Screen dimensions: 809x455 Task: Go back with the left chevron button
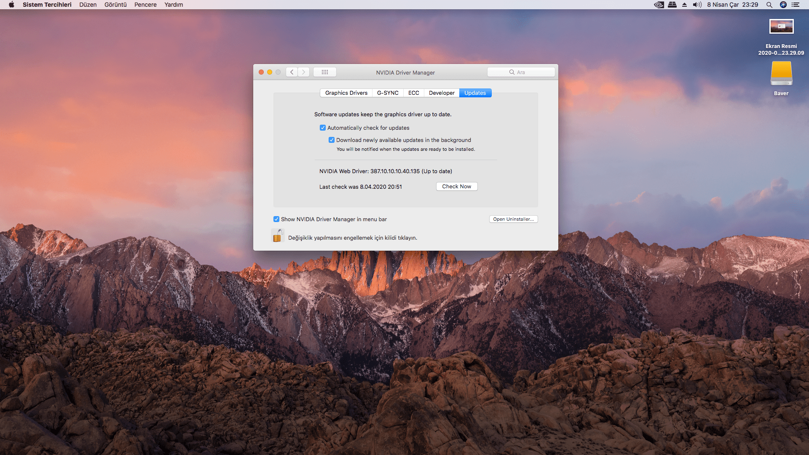click(292, 72)
